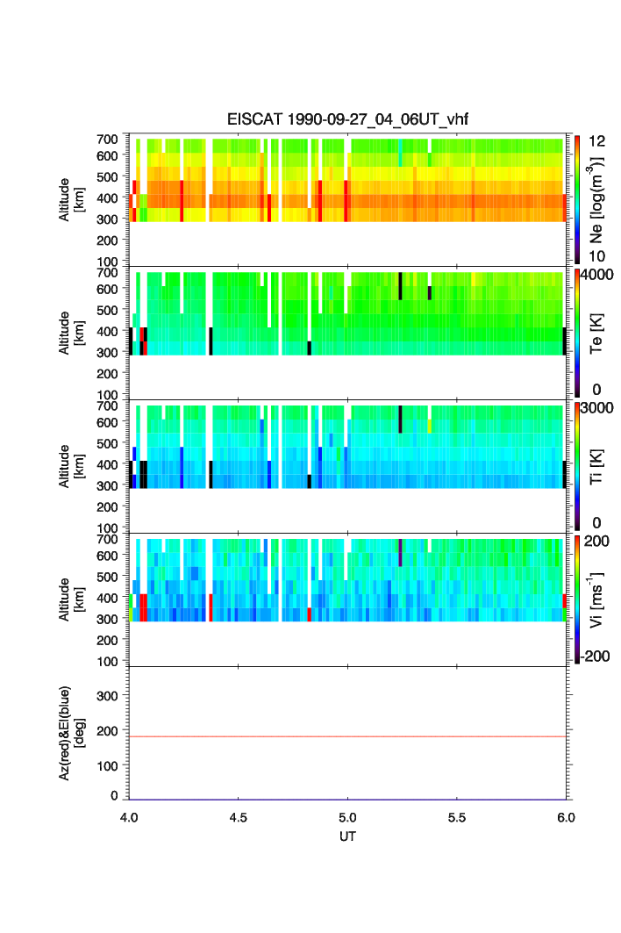
Task: Click the 4.5 x-axis tick label
Action: tap(238, 817)
